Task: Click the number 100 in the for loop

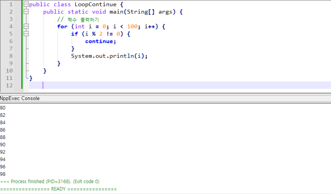Action: [132, 26]
